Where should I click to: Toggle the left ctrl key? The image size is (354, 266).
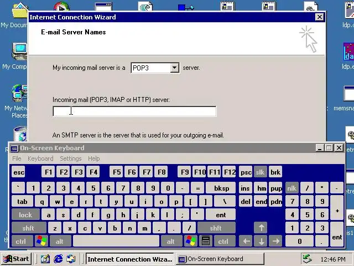point(22,241)
